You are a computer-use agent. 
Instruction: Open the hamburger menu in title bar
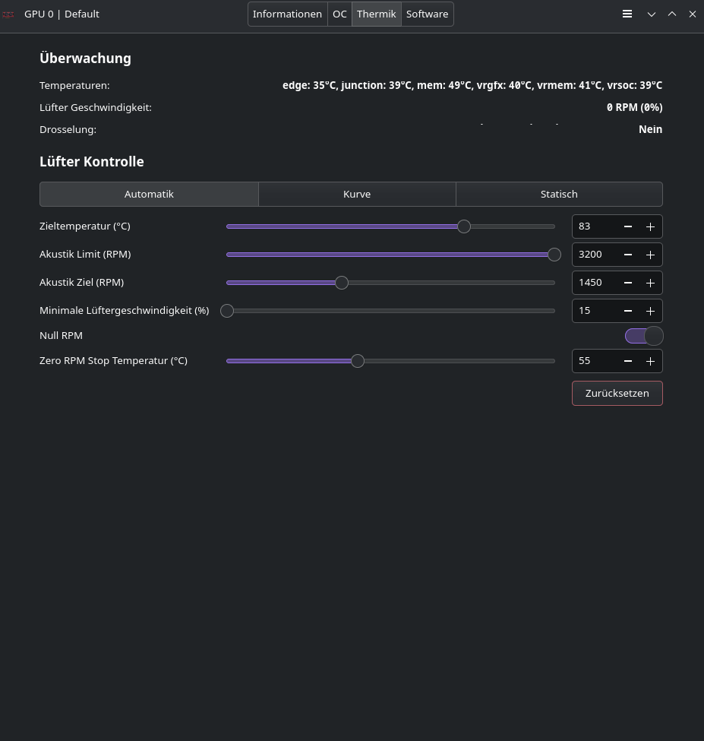click(x=627, y=14)
